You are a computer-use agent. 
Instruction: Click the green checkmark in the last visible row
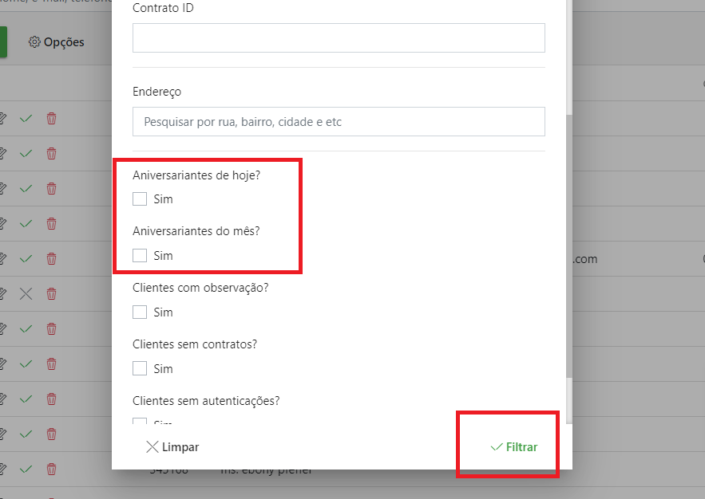[26, 470]
